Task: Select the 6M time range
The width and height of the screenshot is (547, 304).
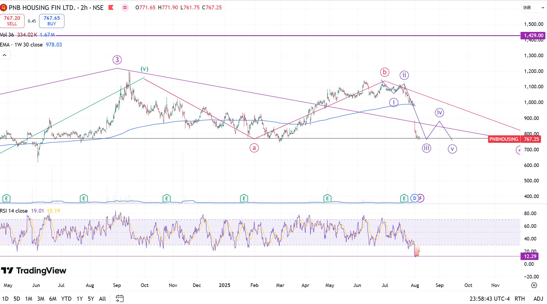Action: coord(53,299)
